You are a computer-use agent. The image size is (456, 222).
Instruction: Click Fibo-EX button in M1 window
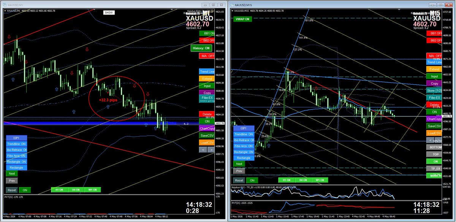(x=207, y=98)
